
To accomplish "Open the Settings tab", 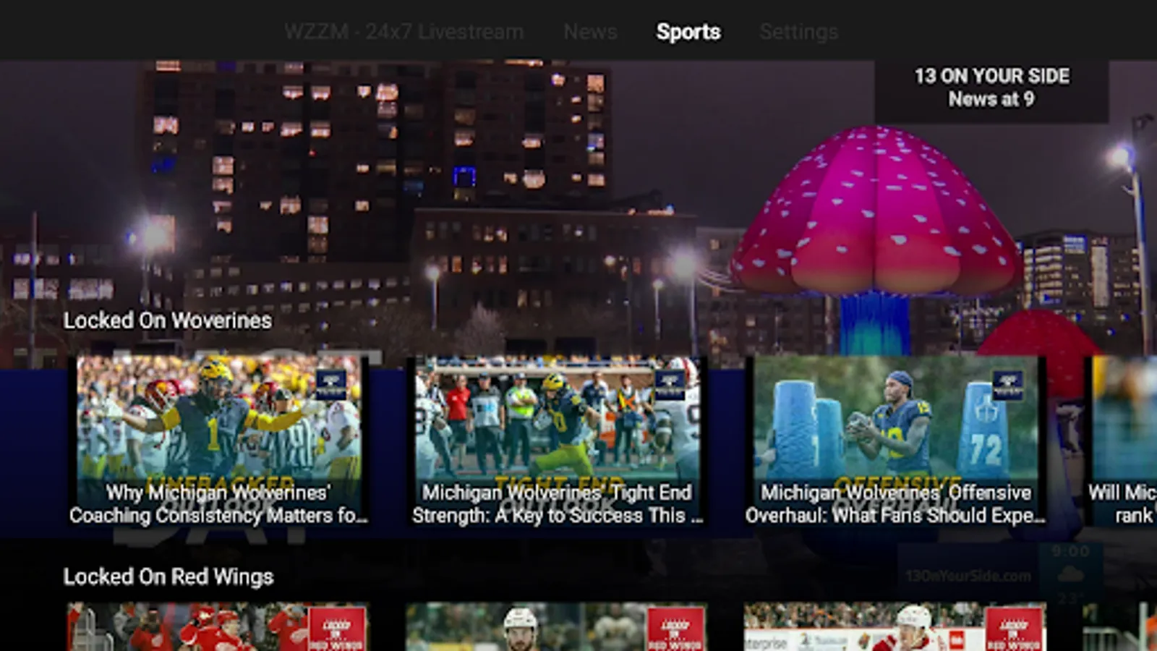I will point(799,33).
